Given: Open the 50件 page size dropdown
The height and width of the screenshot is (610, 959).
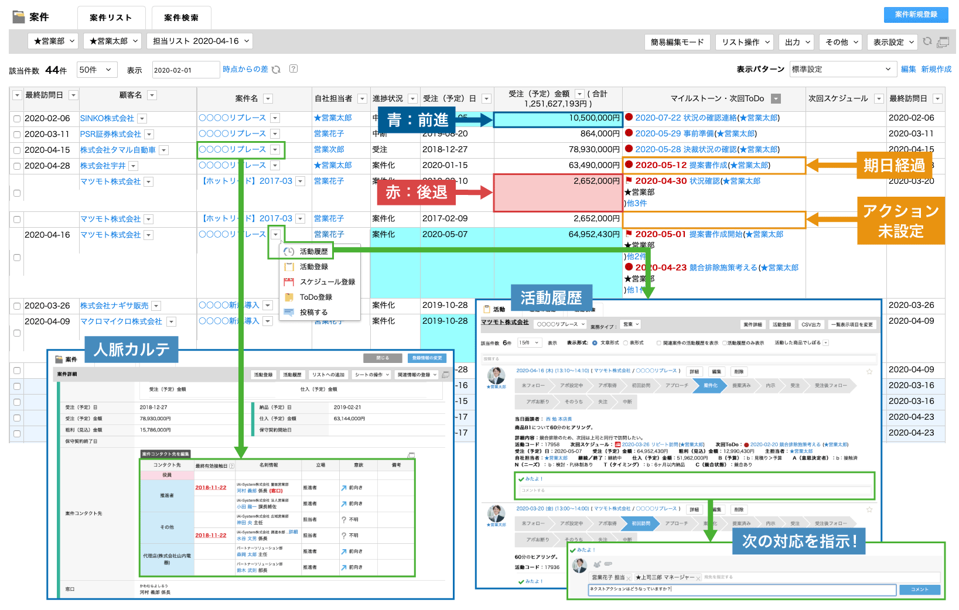Looking at the screenshot, I should [x=96, y=70].
